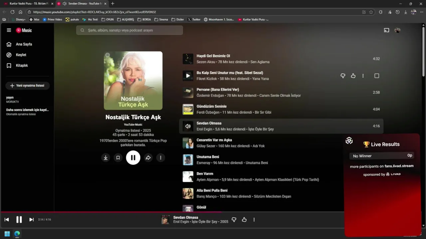Reload the page with the refresh icon
Image resolution: width=426 pixels, height=239 pixels.
(x=12, y=12)
